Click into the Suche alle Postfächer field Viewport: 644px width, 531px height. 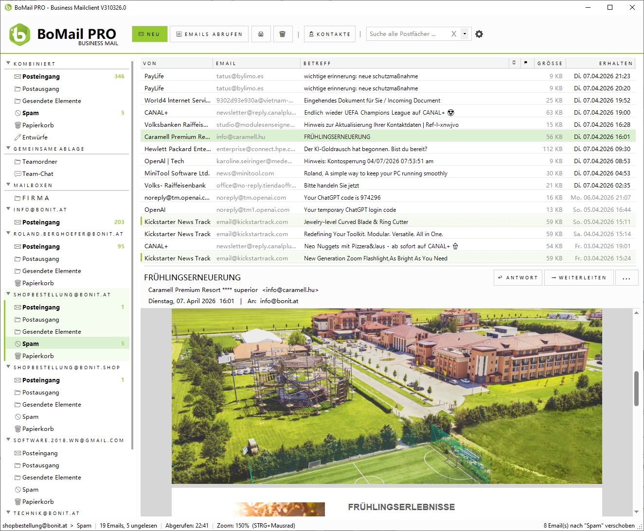coord(409,34)
